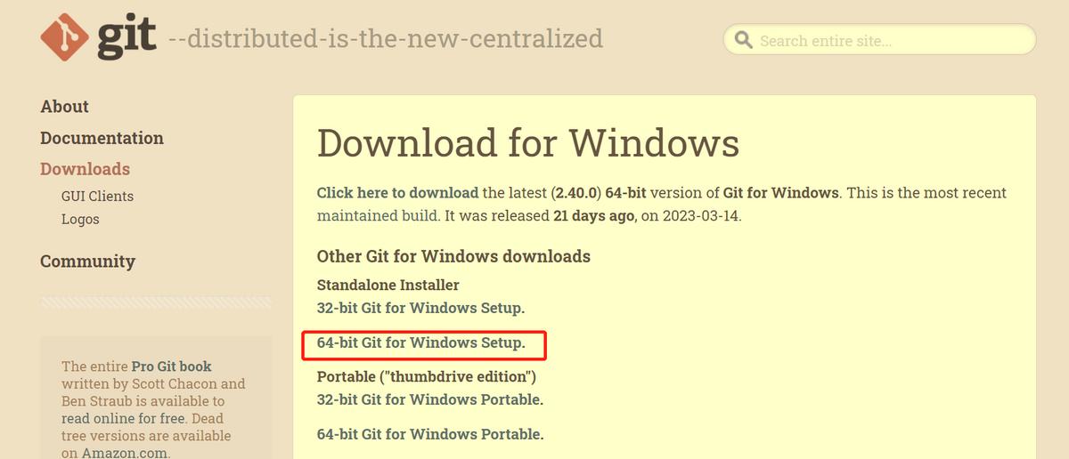Click the git wordmark text logo

pyautogui.click(x=126, y=37)
